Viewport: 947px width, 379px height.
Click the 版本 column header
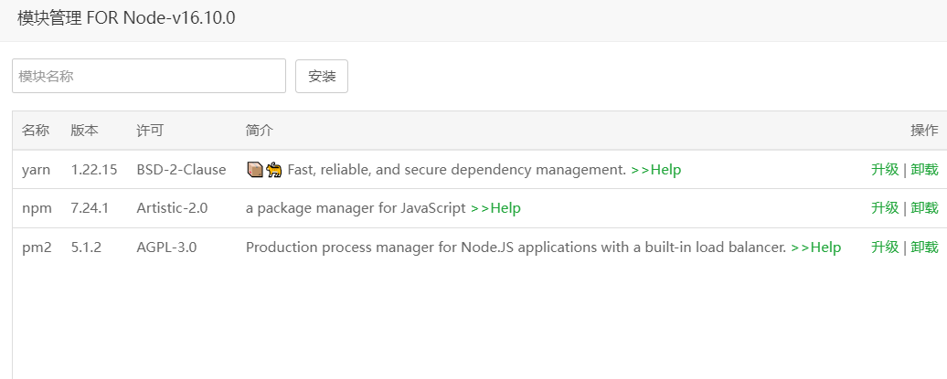[x=84, y=131]
